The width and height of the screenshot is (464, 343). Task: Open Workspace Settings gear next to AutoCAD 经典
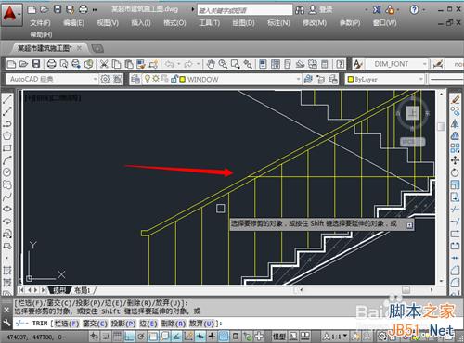pyautogui.click(x=105, y=79)
